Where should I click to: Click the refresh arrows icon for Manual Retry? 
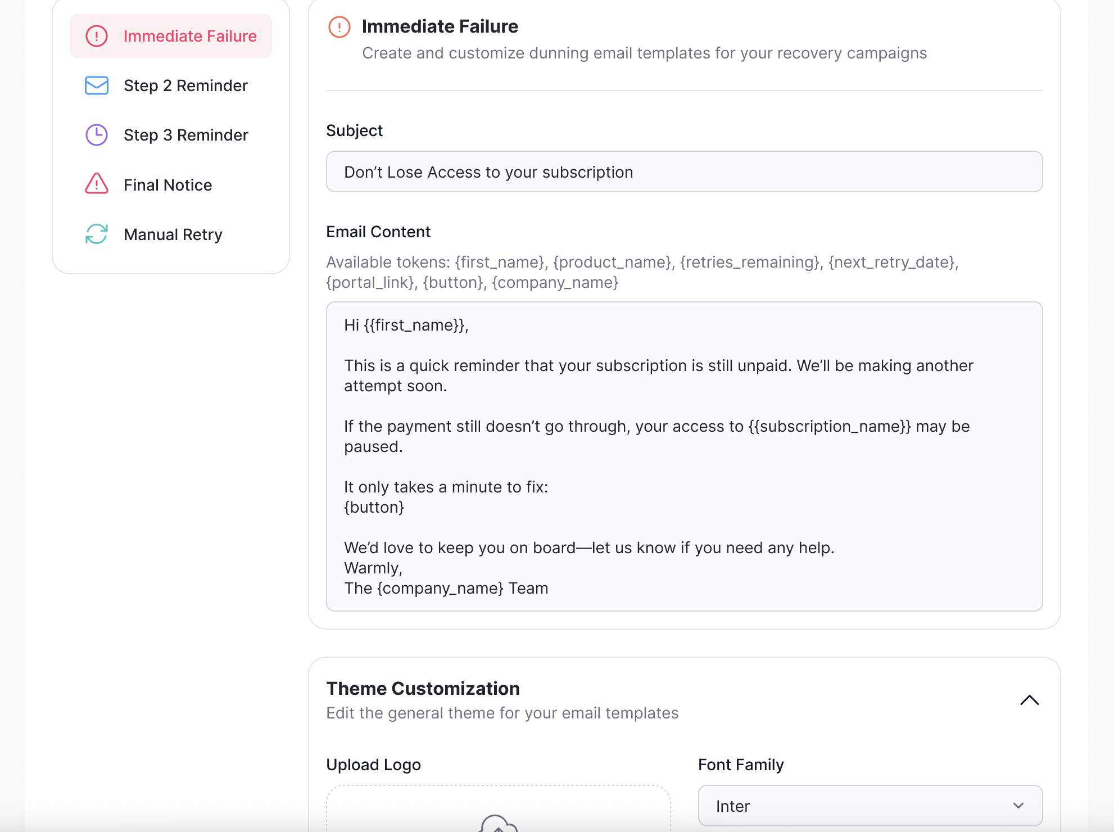tap(97, 234)
